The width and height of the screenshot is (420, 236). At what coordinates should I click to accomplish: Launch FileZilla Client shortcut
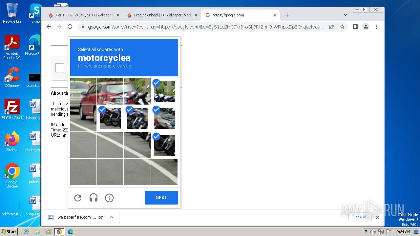point(12,109)
